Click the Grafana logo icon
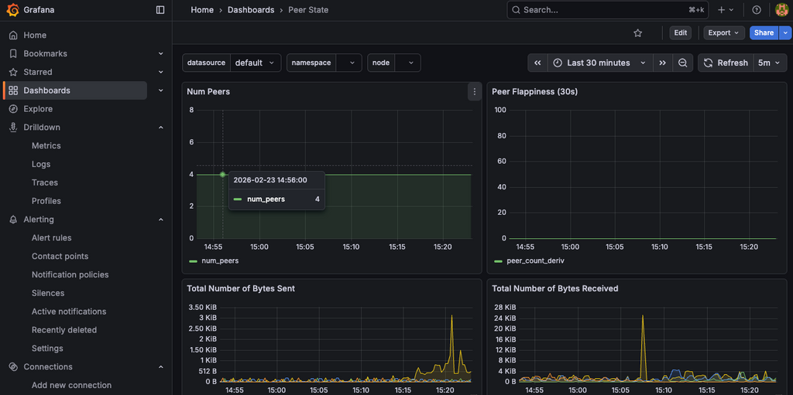The height and width of the screenshot is (395, 793). pos(13,10)
